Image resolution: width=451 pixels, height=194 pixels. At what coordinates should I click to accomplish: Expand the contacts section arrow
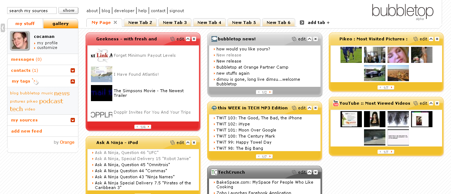[73, 70]
